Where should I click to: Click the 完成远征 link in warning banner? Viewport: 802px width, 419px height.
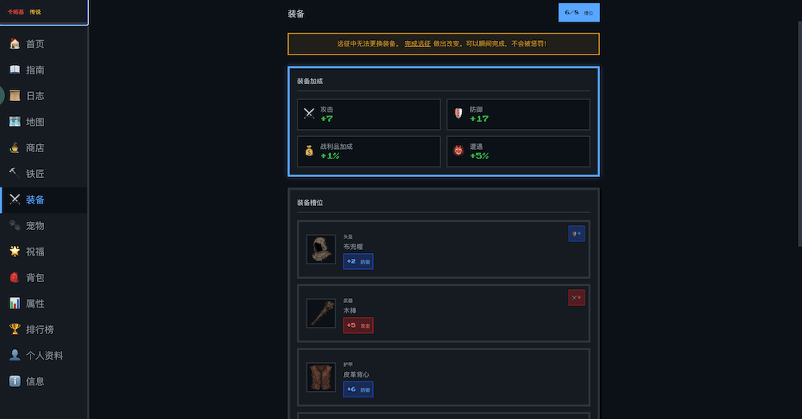[417, 43]
